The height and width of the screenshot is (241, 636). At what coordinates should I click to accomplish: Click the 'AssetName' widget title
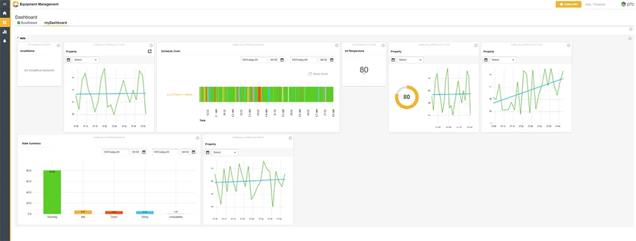coord(27,51)
